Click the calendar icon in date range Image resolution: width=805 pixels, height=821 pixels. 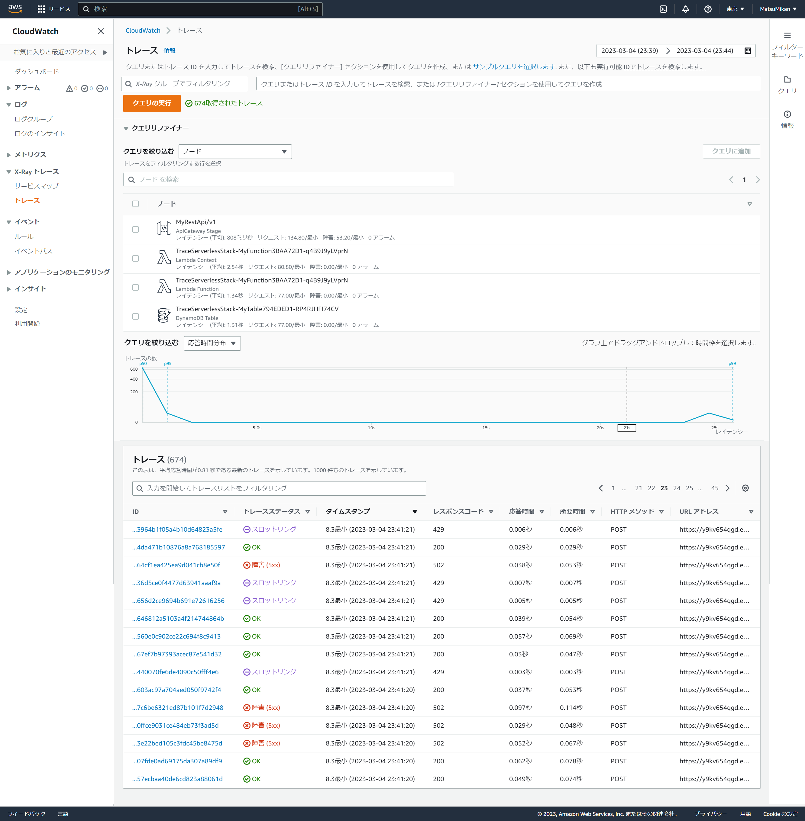(x=748, y=51)
